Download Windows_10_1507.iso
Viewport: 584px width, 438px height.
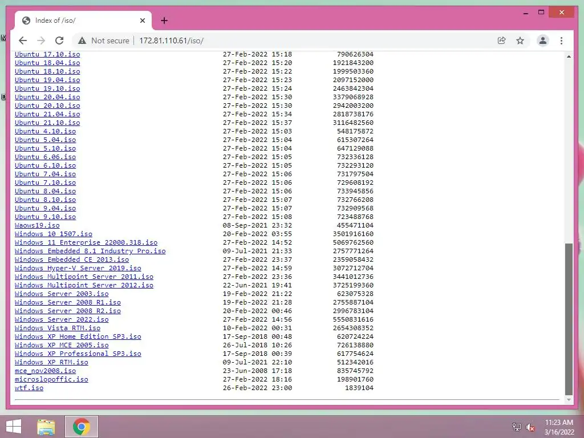(x=54, y=234)
